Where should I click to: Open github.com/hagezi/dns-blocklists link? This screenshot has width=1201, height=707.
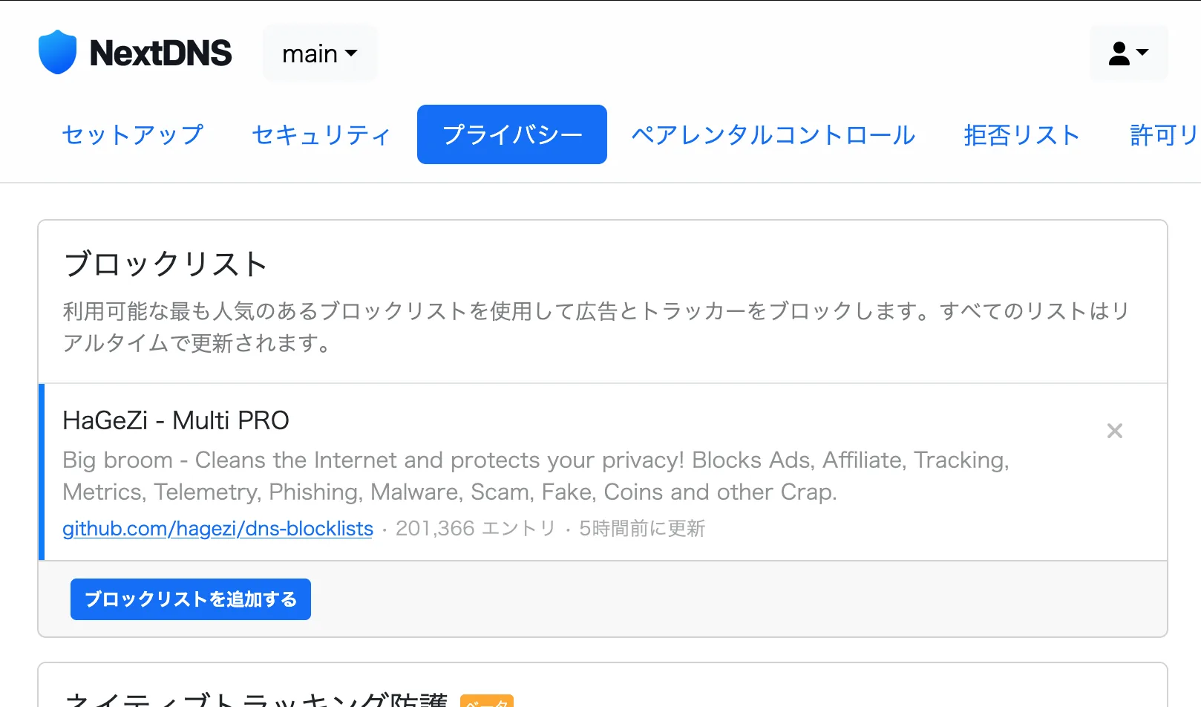tap(217, 529)
